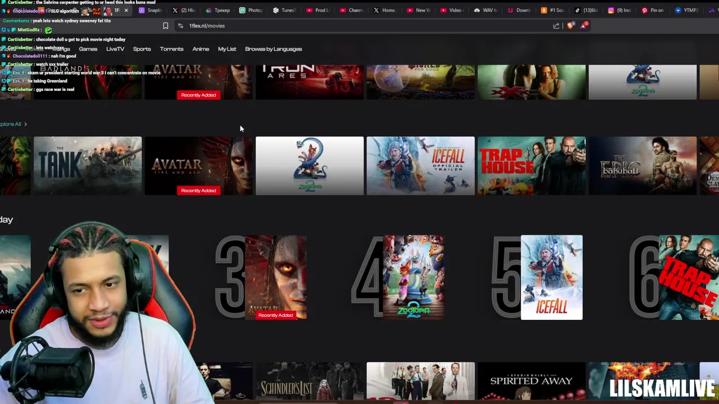Switch to the X (2) browser tab

184,10
